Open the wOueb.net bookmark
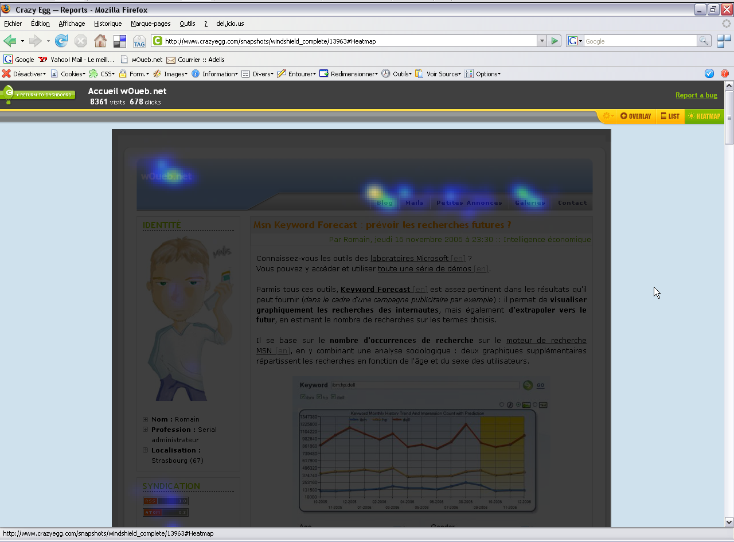Screen dimensions: 734x542 [x=141, y=60]
